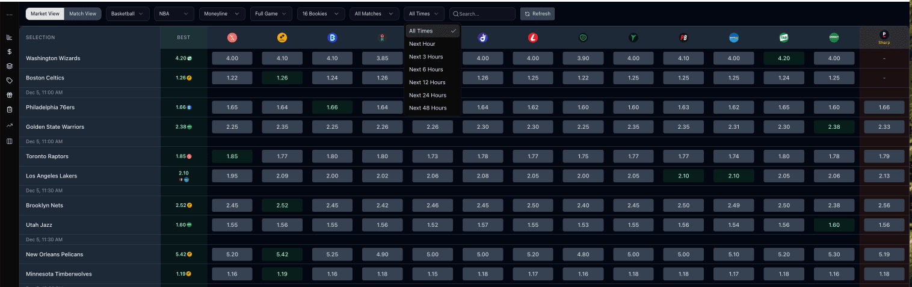Select the price tag sidebar icon
This screenshot has width=912, height=287.
pyautogui.click(x=9, y=81)
